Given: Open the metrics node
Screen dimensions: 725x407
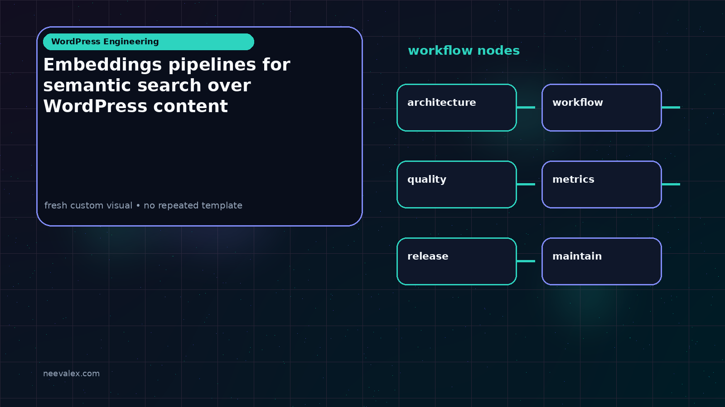Looking at the screenshot, I should (x=602, y=185).
